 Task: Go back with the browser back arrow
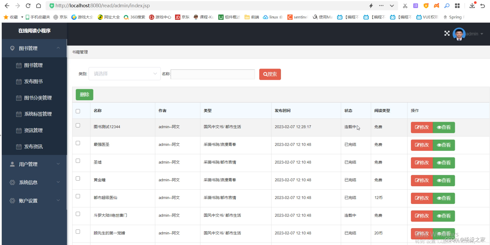tap(7, 6)
